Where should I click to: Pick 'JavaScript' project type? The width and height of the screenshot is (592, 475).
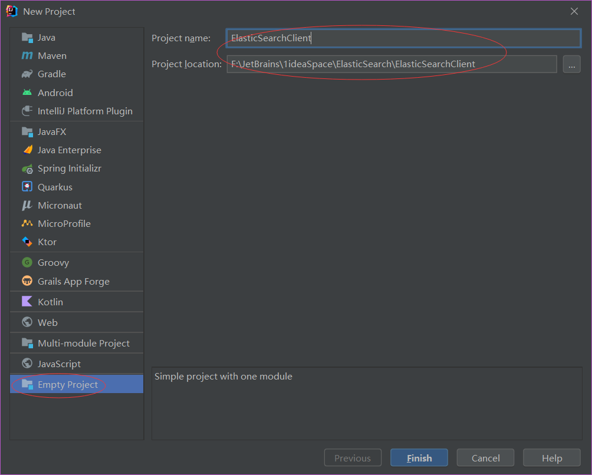point(60,364)
